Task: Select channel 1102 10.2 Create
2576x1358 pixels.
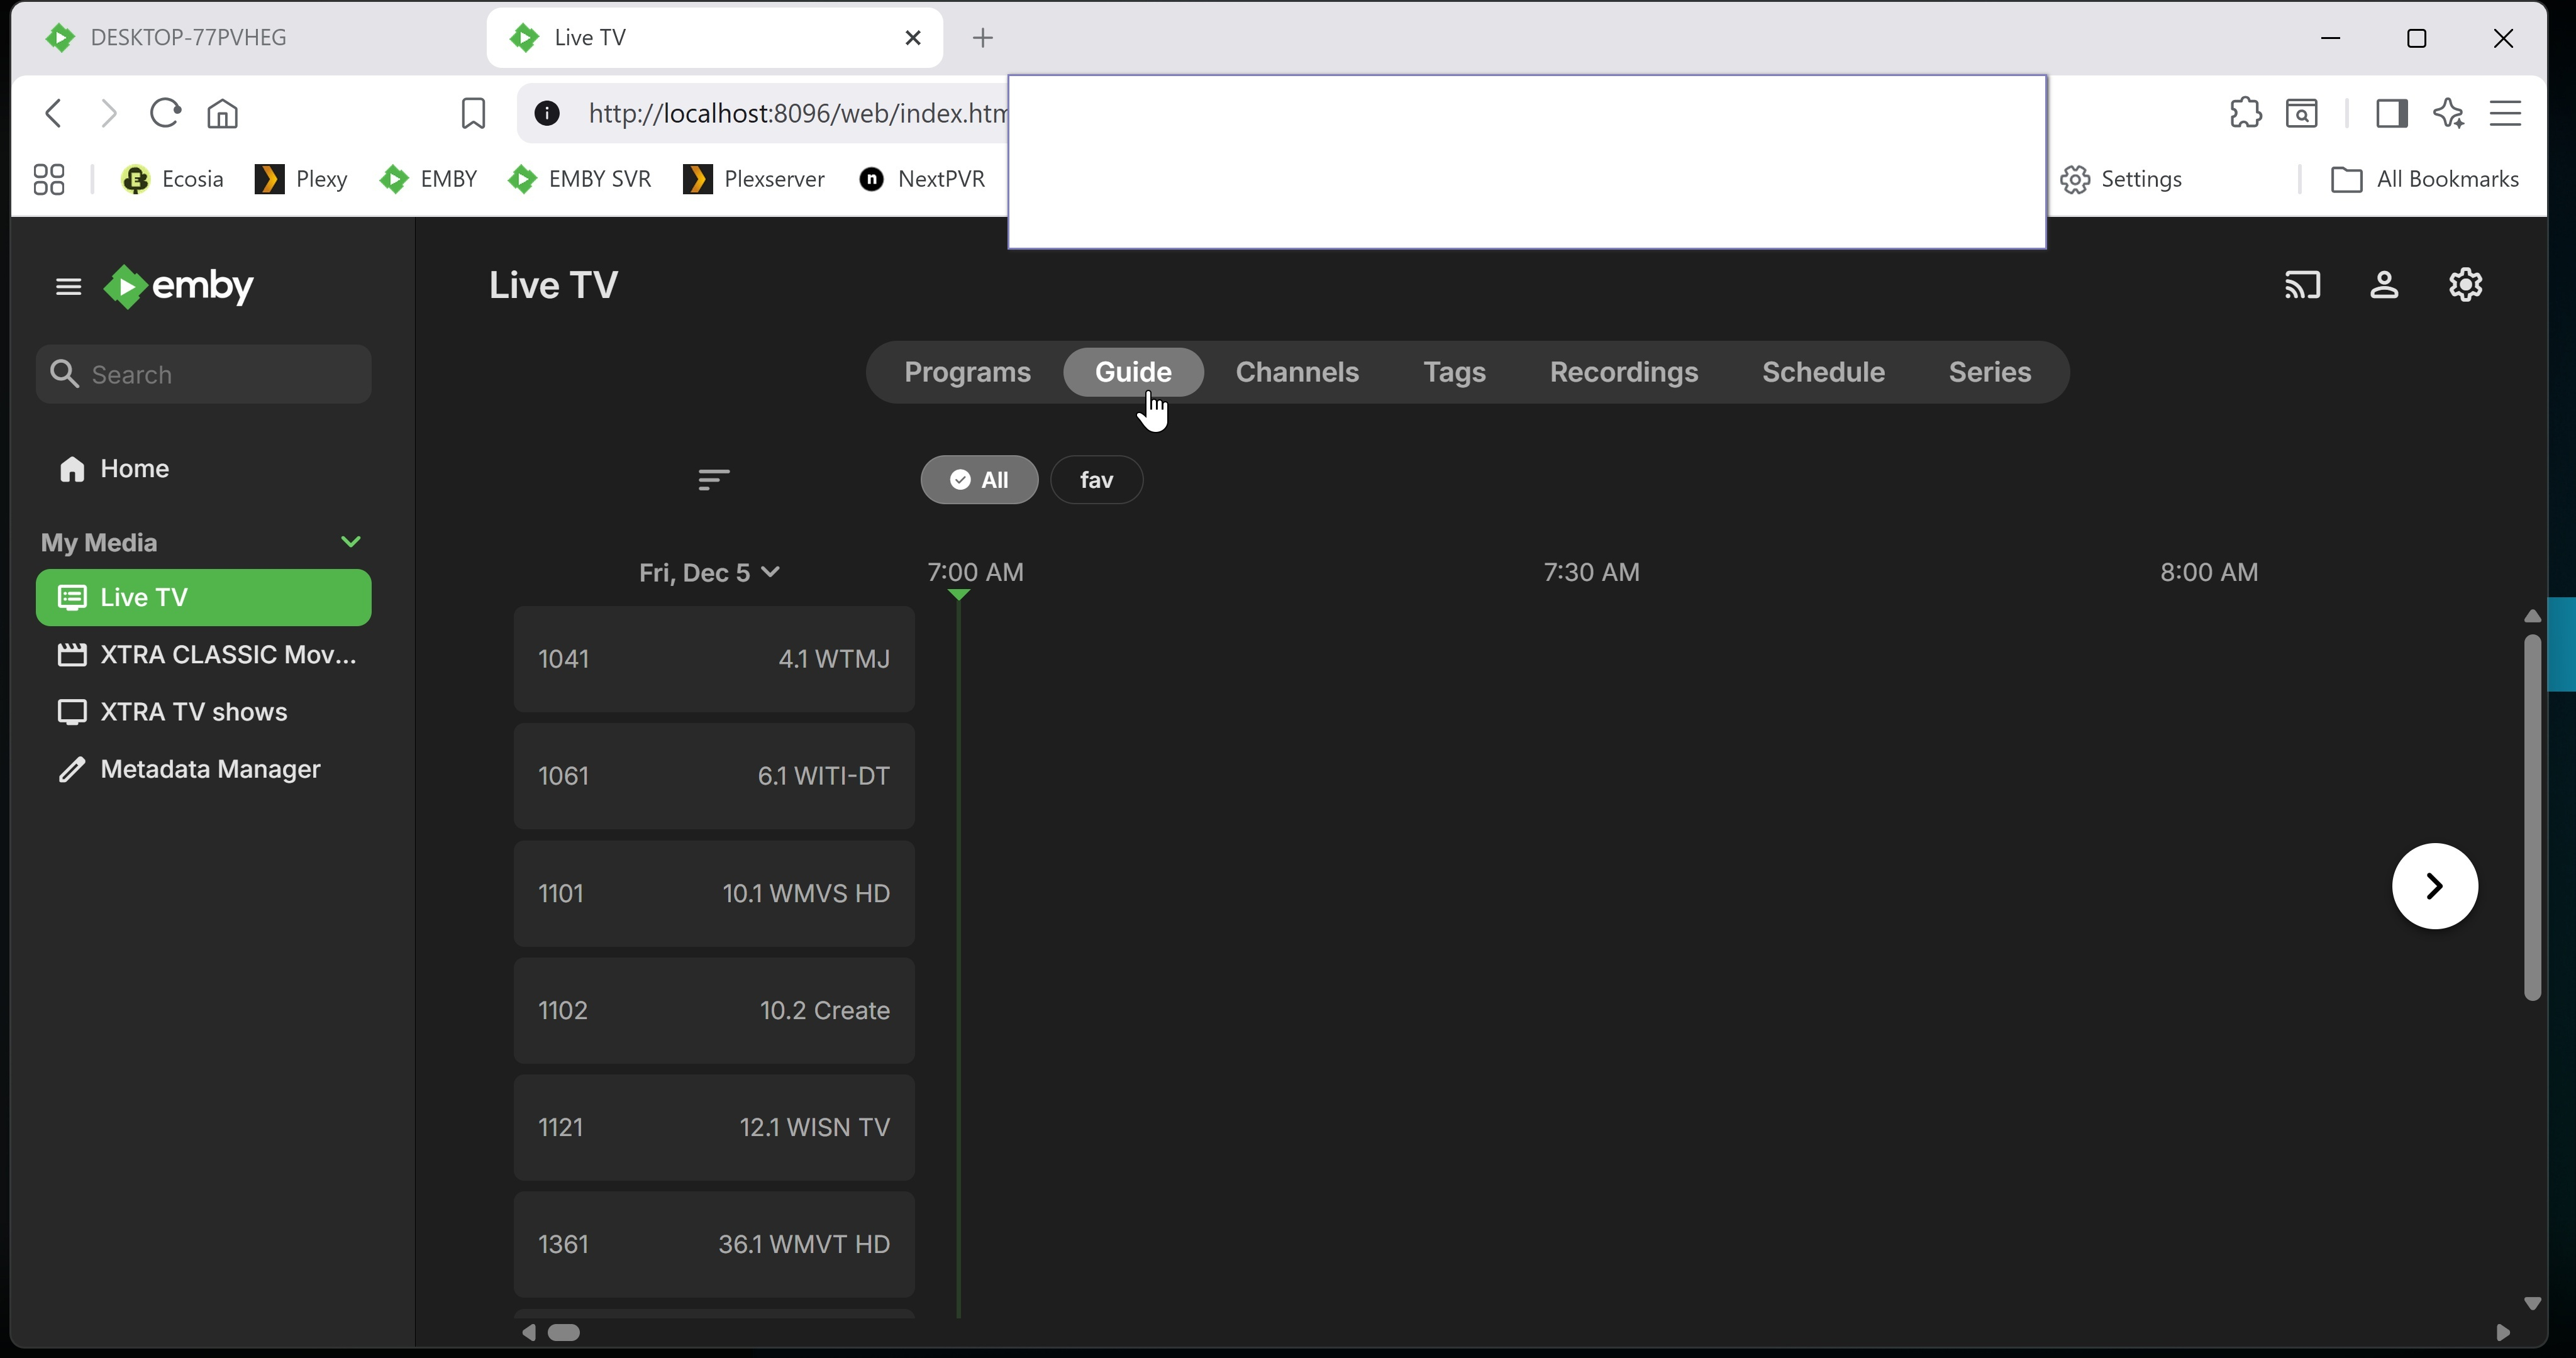Action: (714, 1011)
